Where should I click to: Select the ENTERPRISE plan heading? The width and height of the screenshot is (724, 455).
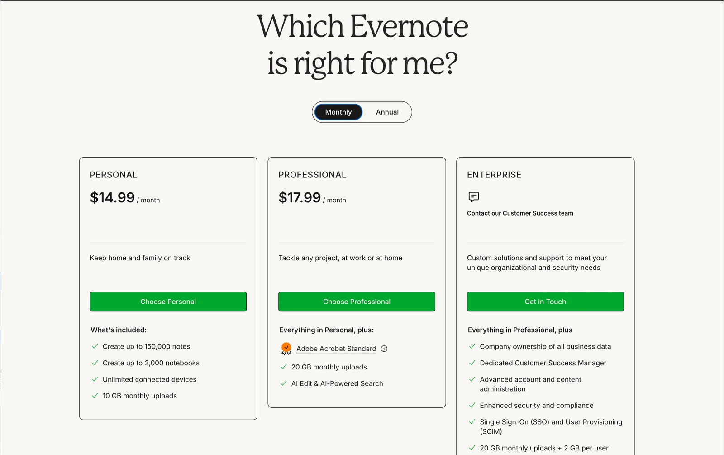(494, 174)
